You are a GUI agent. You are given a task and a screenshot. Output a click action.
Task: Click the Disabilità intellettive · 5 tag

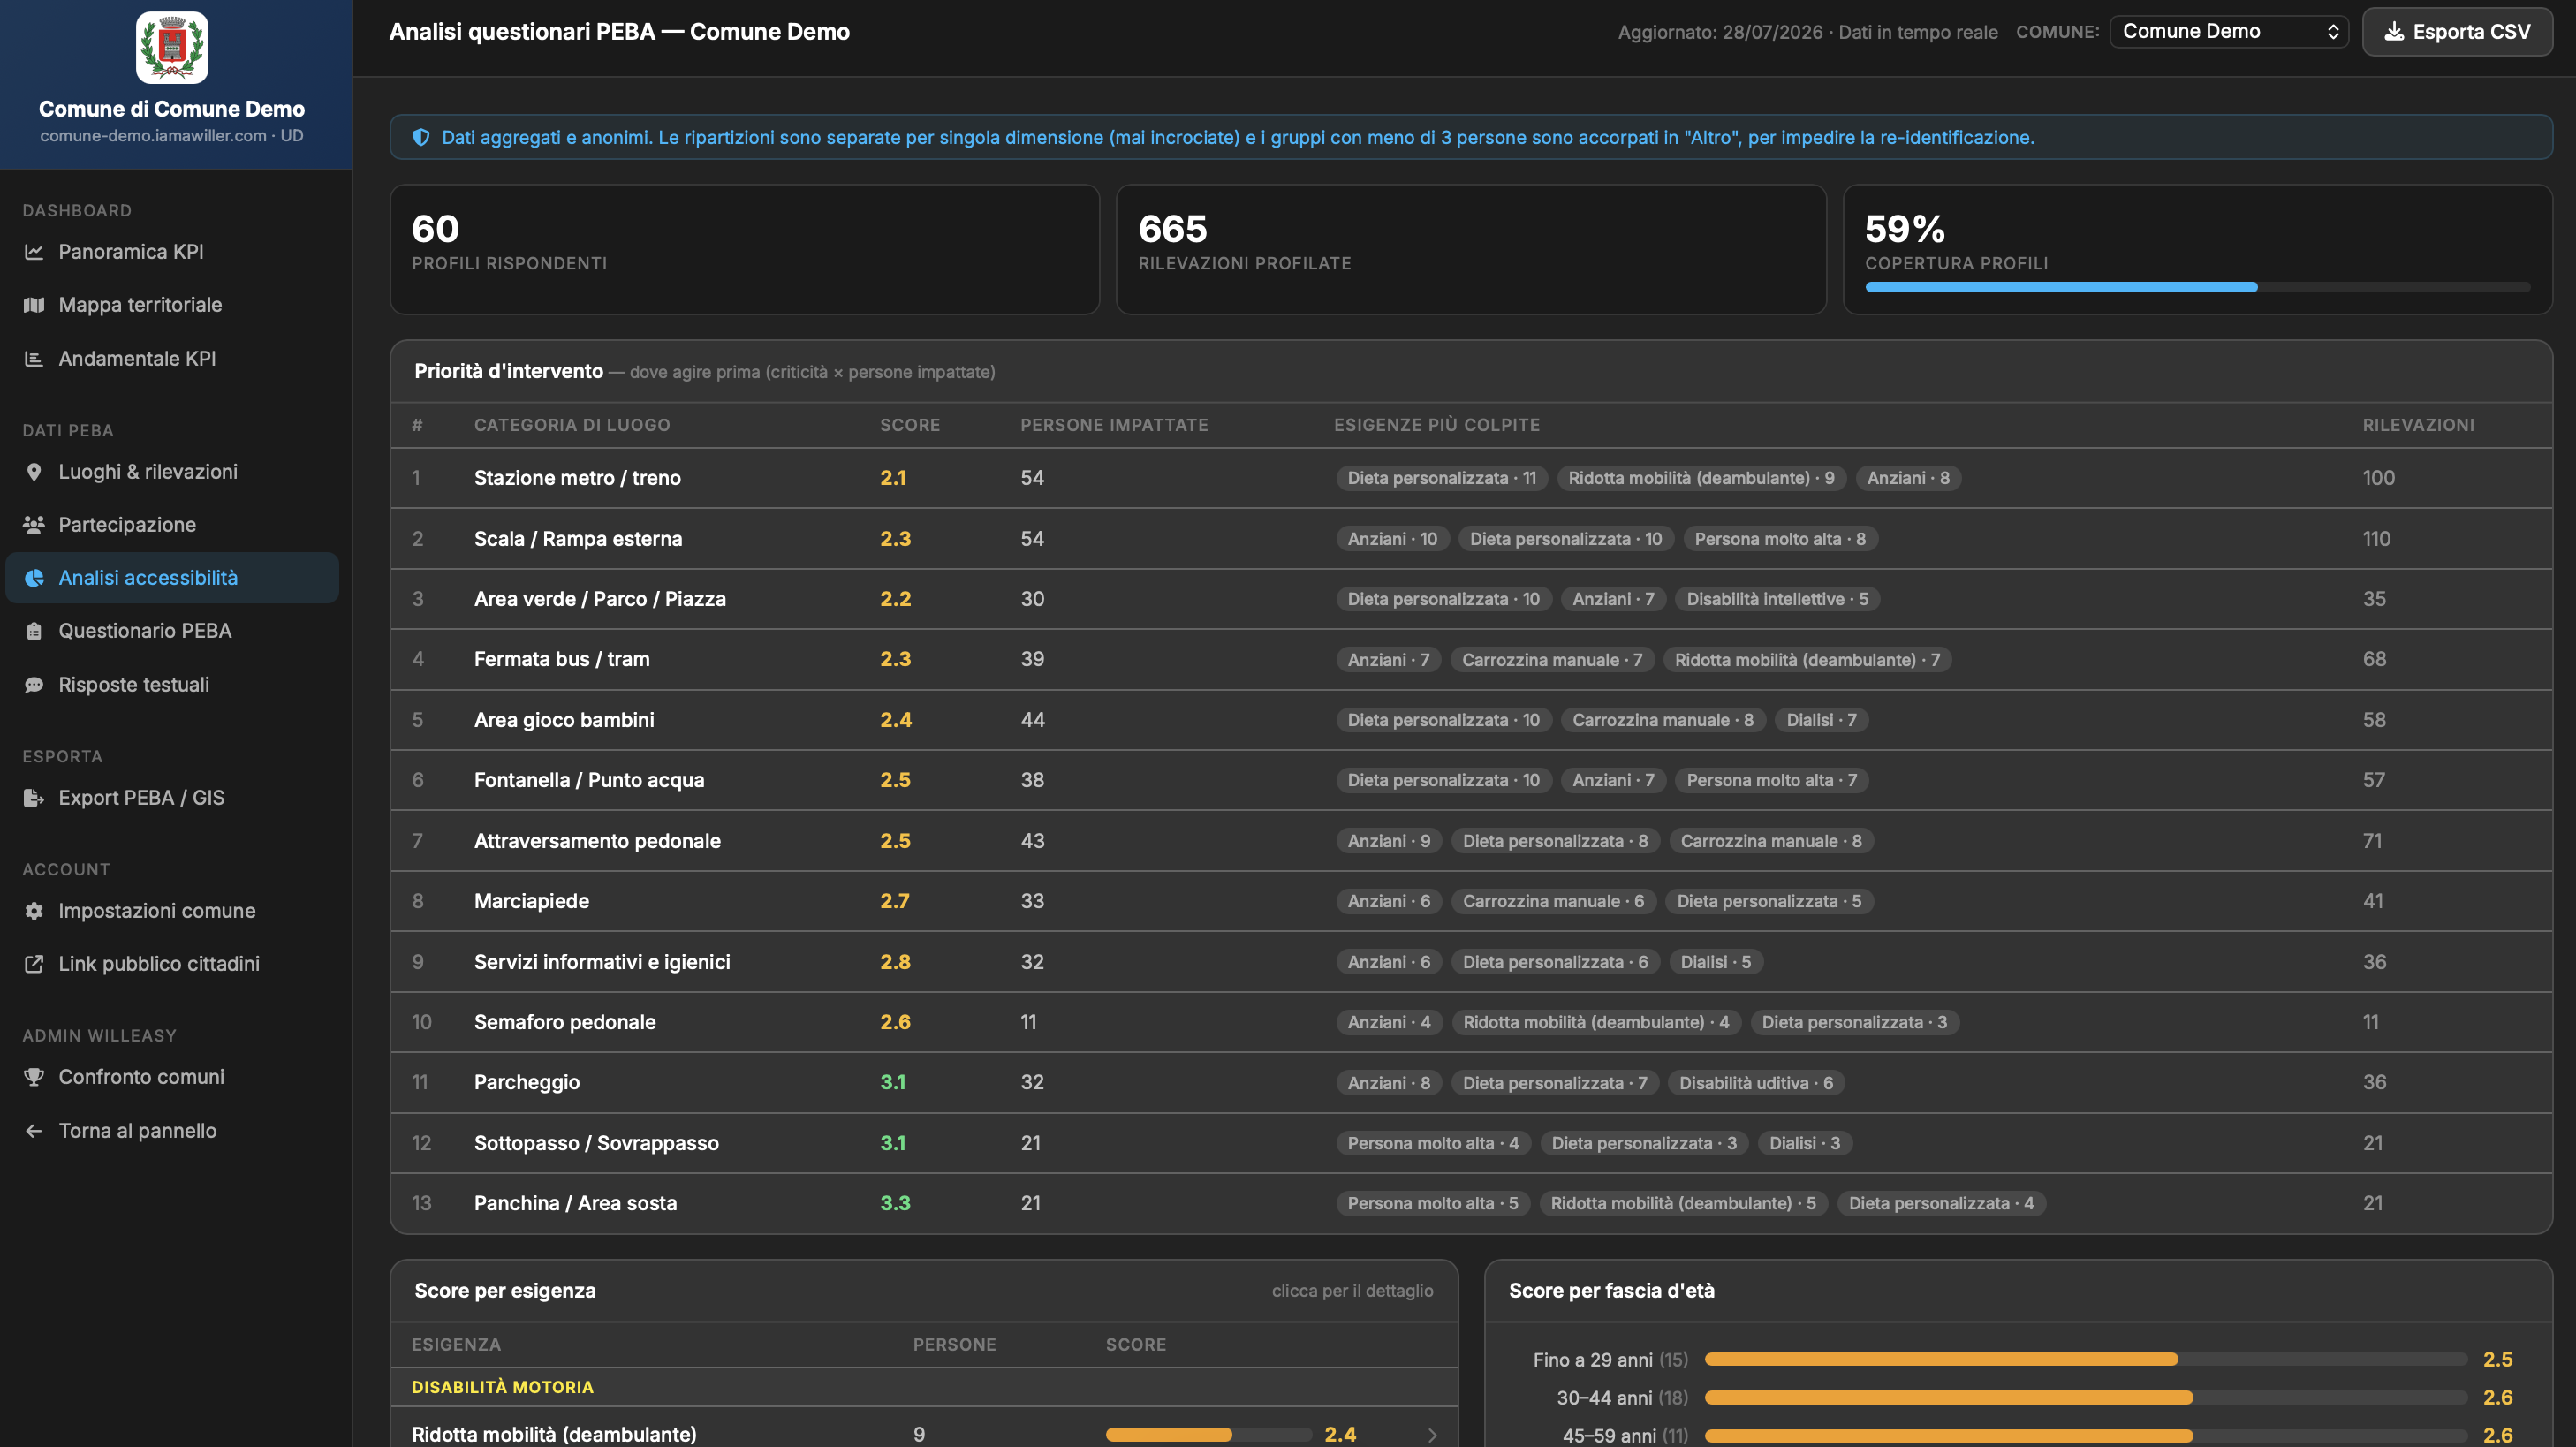coord(1777,599)
